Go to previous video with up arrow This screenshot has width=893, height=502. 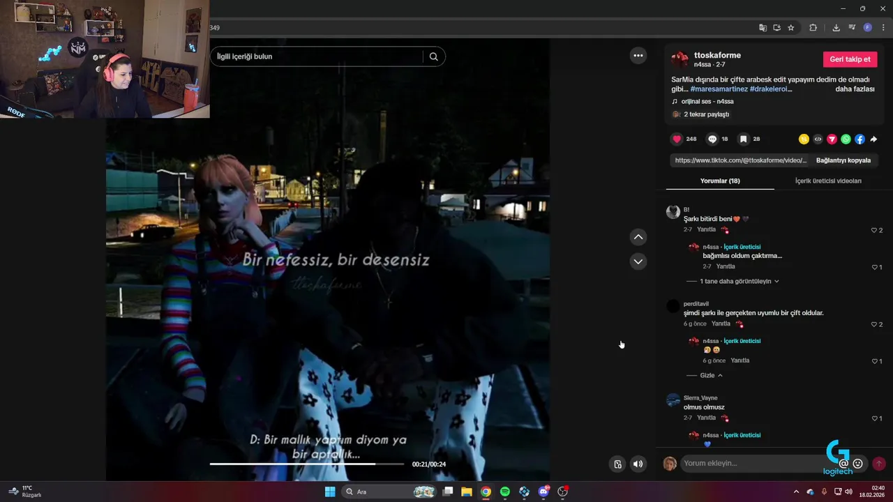[x=638, y=237]
